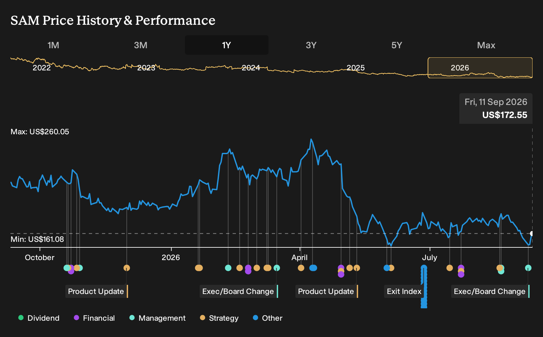Open the Exec/Board Change label near September
The image size is (543, 337).
tap(490, 291)
